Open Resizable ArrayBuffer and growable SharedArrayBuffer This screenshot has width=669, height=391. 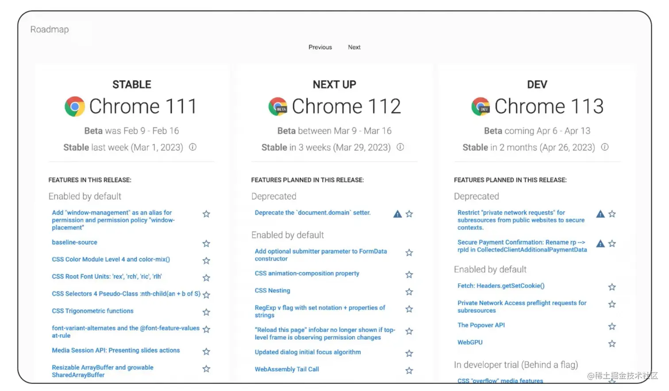(x=103, y=371)
